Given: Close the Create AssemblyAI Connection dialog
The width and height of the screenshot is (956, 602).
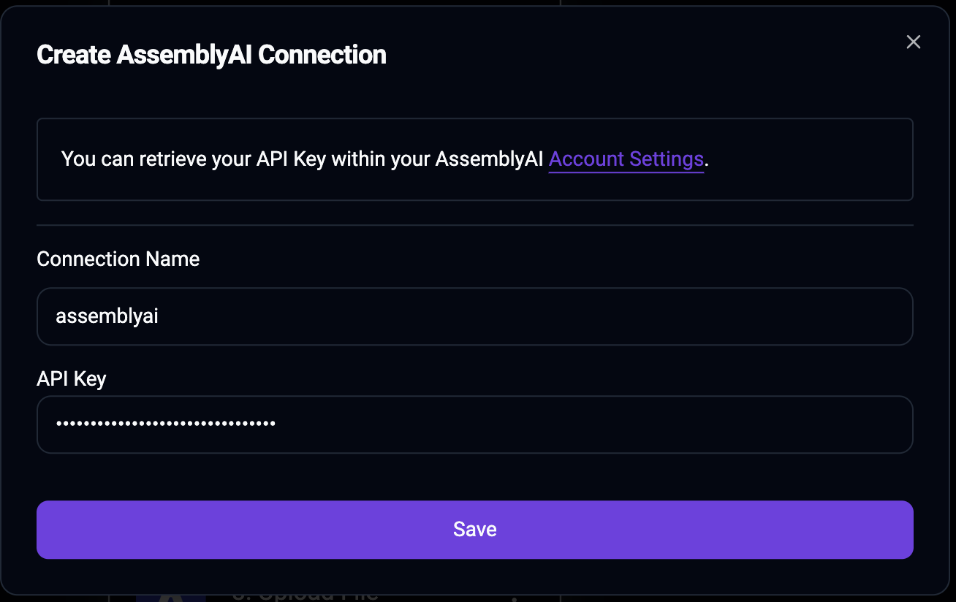Looking at the screenshot, I should pos(913,42).
